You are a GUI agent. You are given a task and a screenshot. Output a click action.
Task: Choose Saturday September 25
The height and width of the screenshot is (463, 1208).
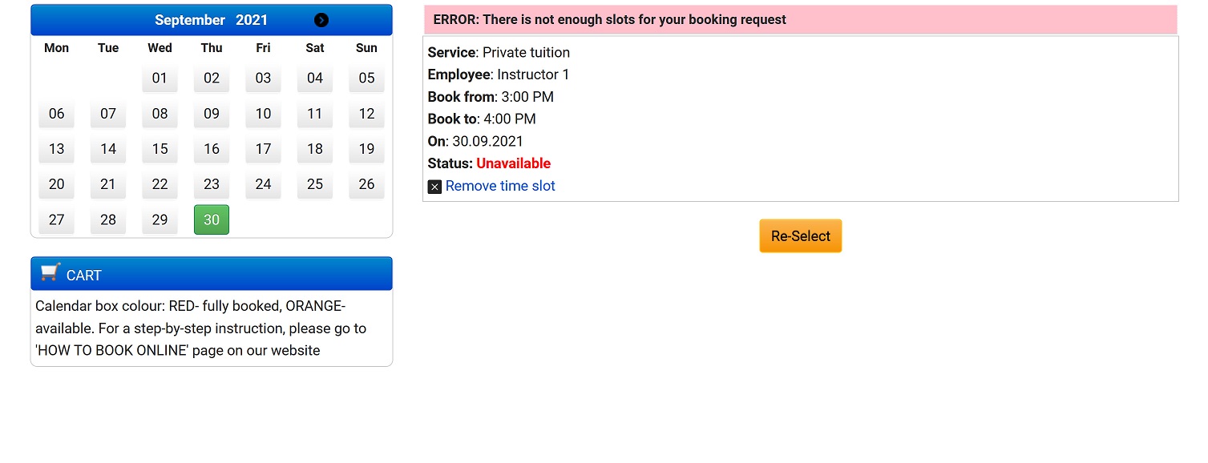pyautogui.click(x=315, y=184)
